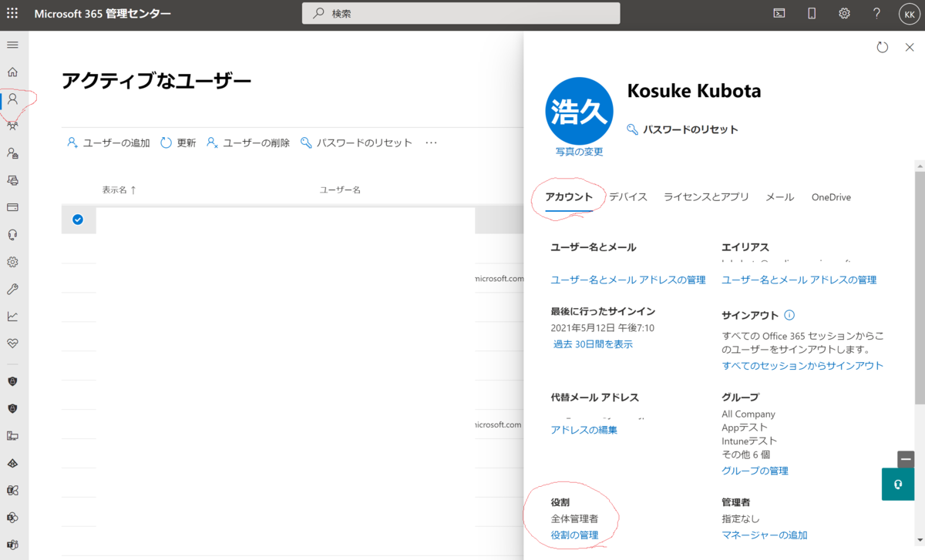Open Teams and groups sidebar icon
Screen dimensions: 925x560
click(12, 126)
